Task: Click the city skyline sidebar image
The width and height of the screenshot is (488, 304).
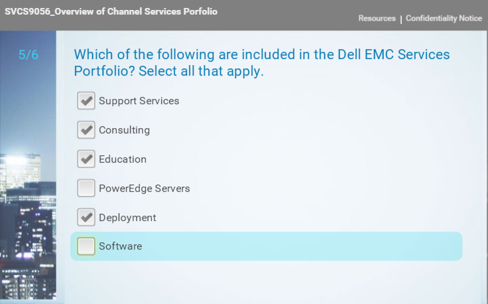Action: (x=28, y=165)
